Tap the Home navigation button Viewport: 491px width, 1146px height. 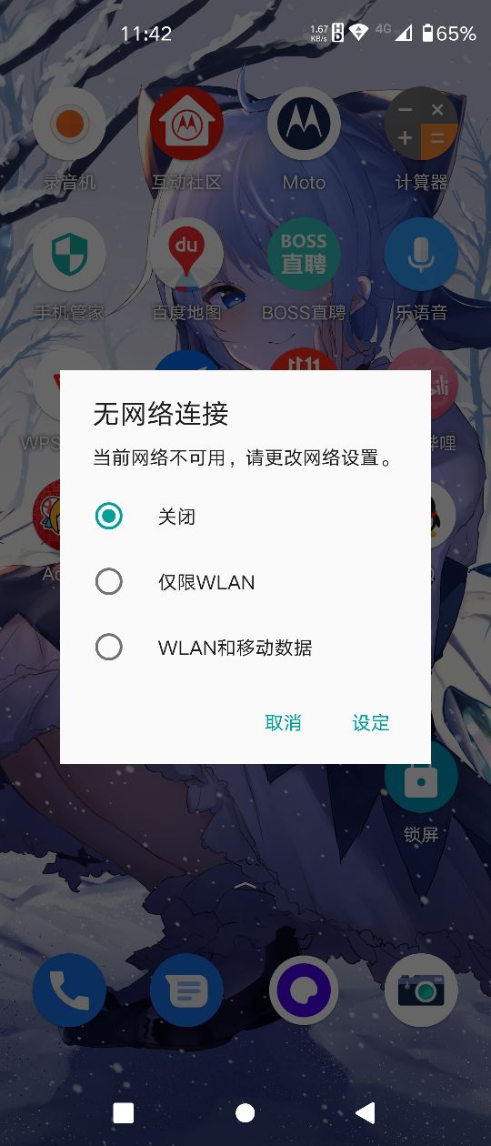pyautogui.click(x=245, y=1112)
